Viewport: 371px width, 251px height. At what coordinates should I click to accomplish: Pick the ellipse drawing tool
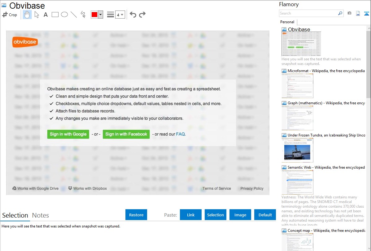[x=64, y=15]
